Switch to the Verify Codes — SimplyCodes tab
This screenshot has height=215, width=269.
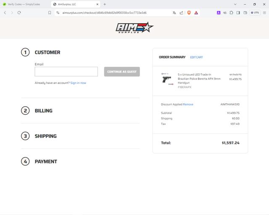tap(24, 4)
